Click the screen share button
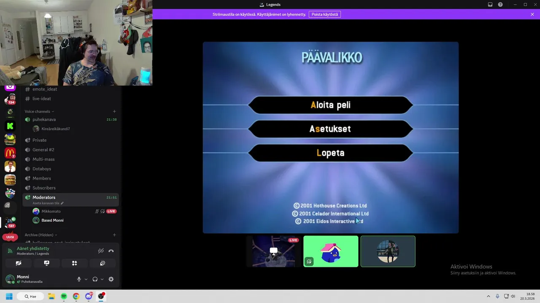The width and height of the screenshot is (540, 303). pyautogui.click(x=47, y=263)
